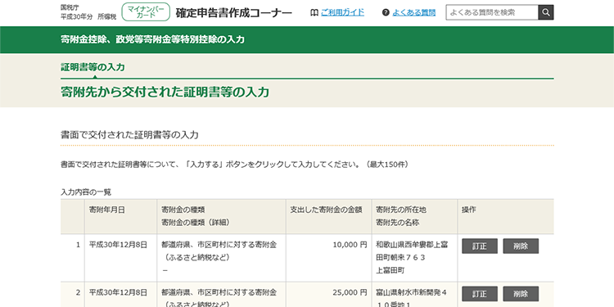Focus the よくある質問を検索 search field
This screenshot has width=614, height=307.
tap(492, 12)
